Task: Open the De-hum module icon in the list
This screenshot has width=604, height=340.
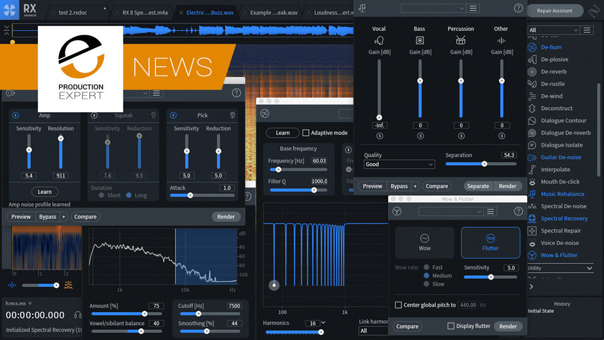Action: [532, 47]
